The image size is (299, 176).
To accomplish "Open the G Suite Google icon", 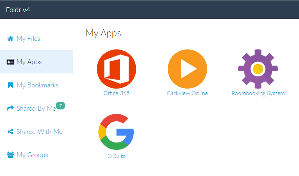I will (116, 132).
